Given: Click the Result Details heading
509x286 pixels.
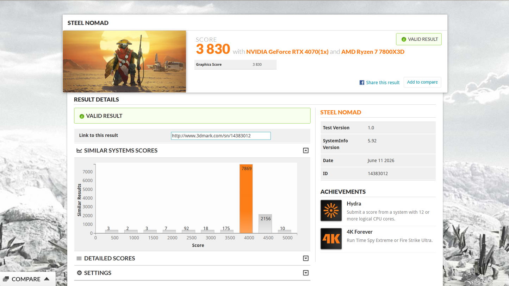Looking at the screenshot, I should click(96, 99).
